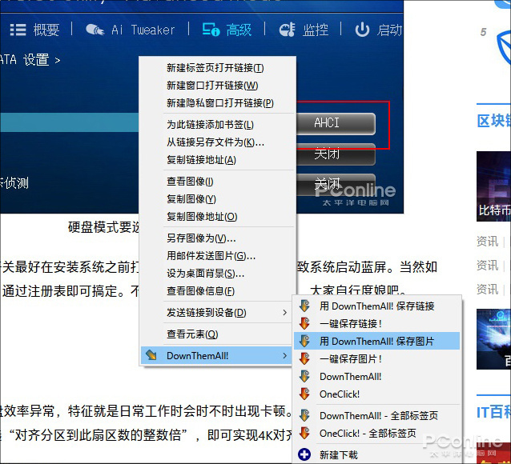Click the 启动 power icon in the BIOS image
This screenshot has width=511, height=464.
362,30
